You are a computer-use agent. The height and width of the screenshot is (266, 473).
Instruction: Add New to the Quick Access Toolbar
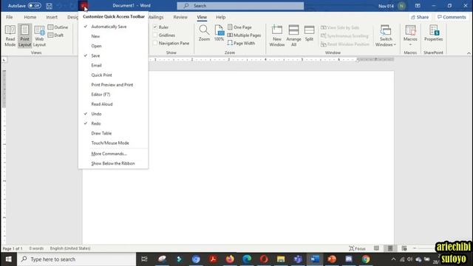point(113,36)
